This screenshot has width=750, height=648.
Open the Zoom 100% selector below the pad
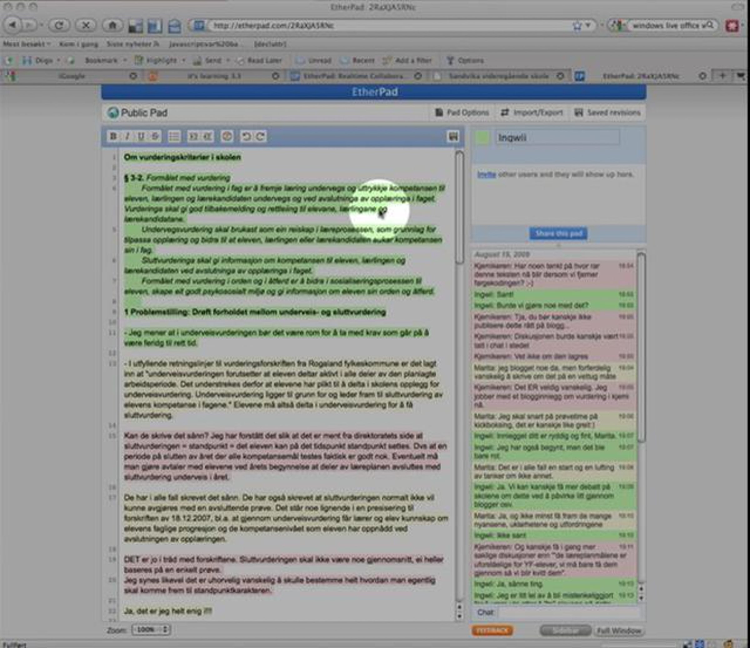(x=151, y=629)
